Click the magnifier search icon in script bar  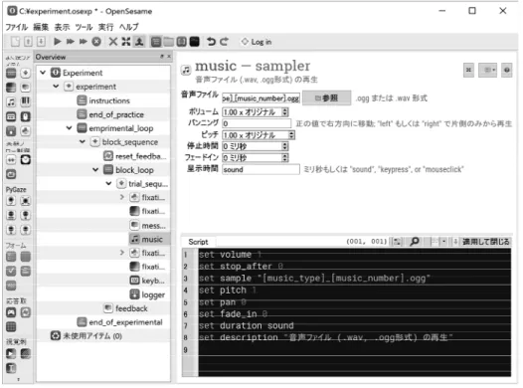coord(415,241)
